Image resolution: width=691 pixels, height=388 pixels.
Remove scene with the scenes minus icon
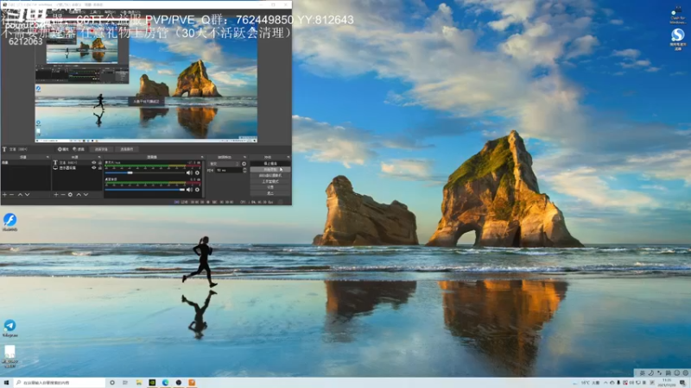coord(12,195)
